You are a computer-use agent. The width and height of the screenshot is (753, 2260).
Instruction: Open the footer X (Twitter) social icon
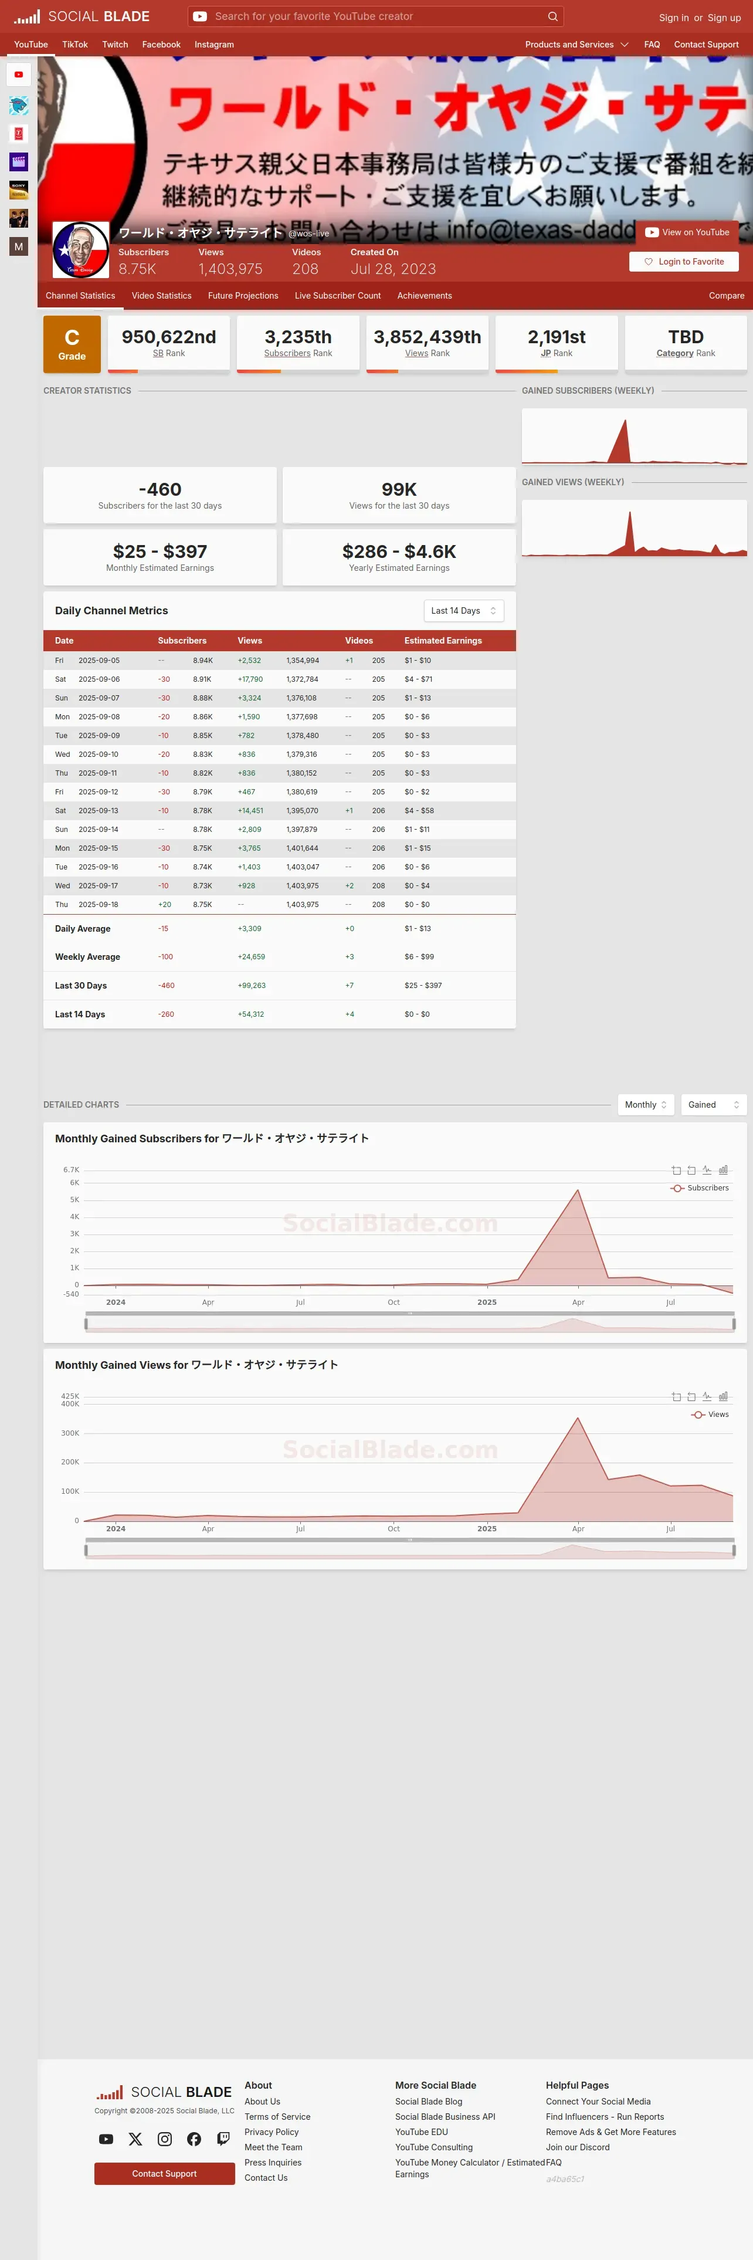[135, 2139]
